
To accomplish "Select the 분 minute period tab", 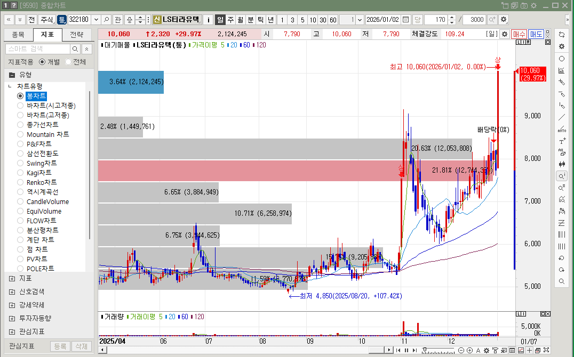I will pos(250,19).
